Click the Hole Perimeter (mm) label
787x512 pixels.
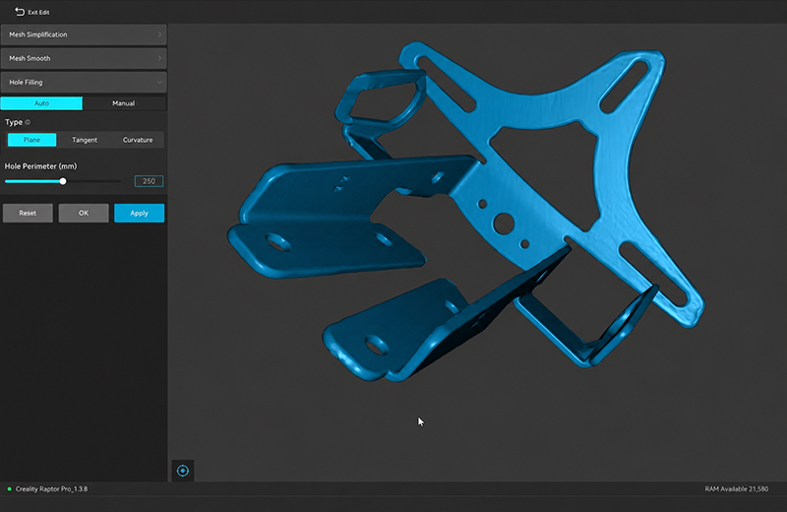(40, 165)
